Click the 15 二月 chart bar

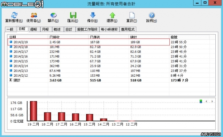(x=90, y=117)
